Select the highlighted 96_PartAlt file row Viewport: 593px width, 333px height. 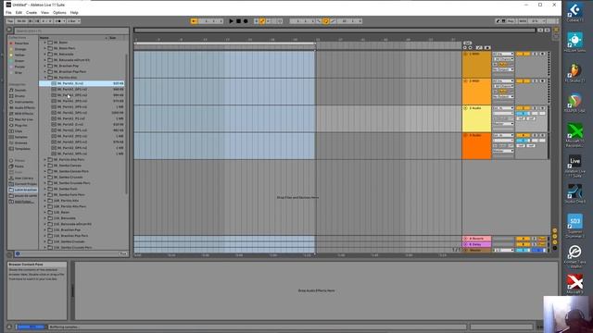[82, 83]
